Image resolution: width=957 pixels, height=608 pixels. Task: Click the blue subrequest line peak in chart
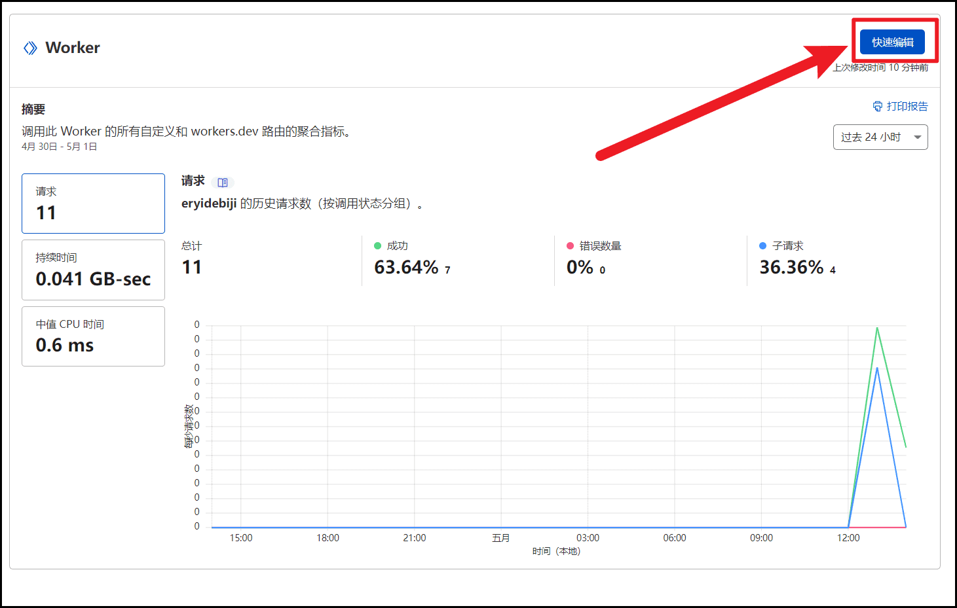[x=877, y=368]
